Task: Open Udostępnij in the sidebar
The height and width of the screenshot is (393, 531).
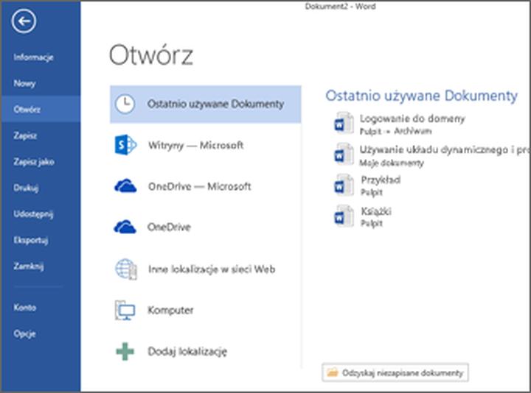Action: click(33, 214)
